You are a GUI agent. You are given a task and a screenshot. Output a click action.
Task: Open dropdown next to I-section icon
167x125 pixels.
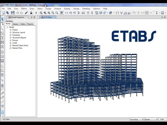pyautogui.click(x=160, y=13)
